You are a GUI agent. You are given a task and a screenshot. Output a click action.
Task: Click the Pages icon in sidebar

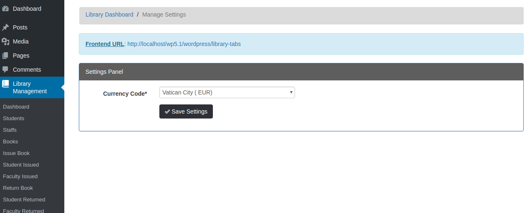5,56
